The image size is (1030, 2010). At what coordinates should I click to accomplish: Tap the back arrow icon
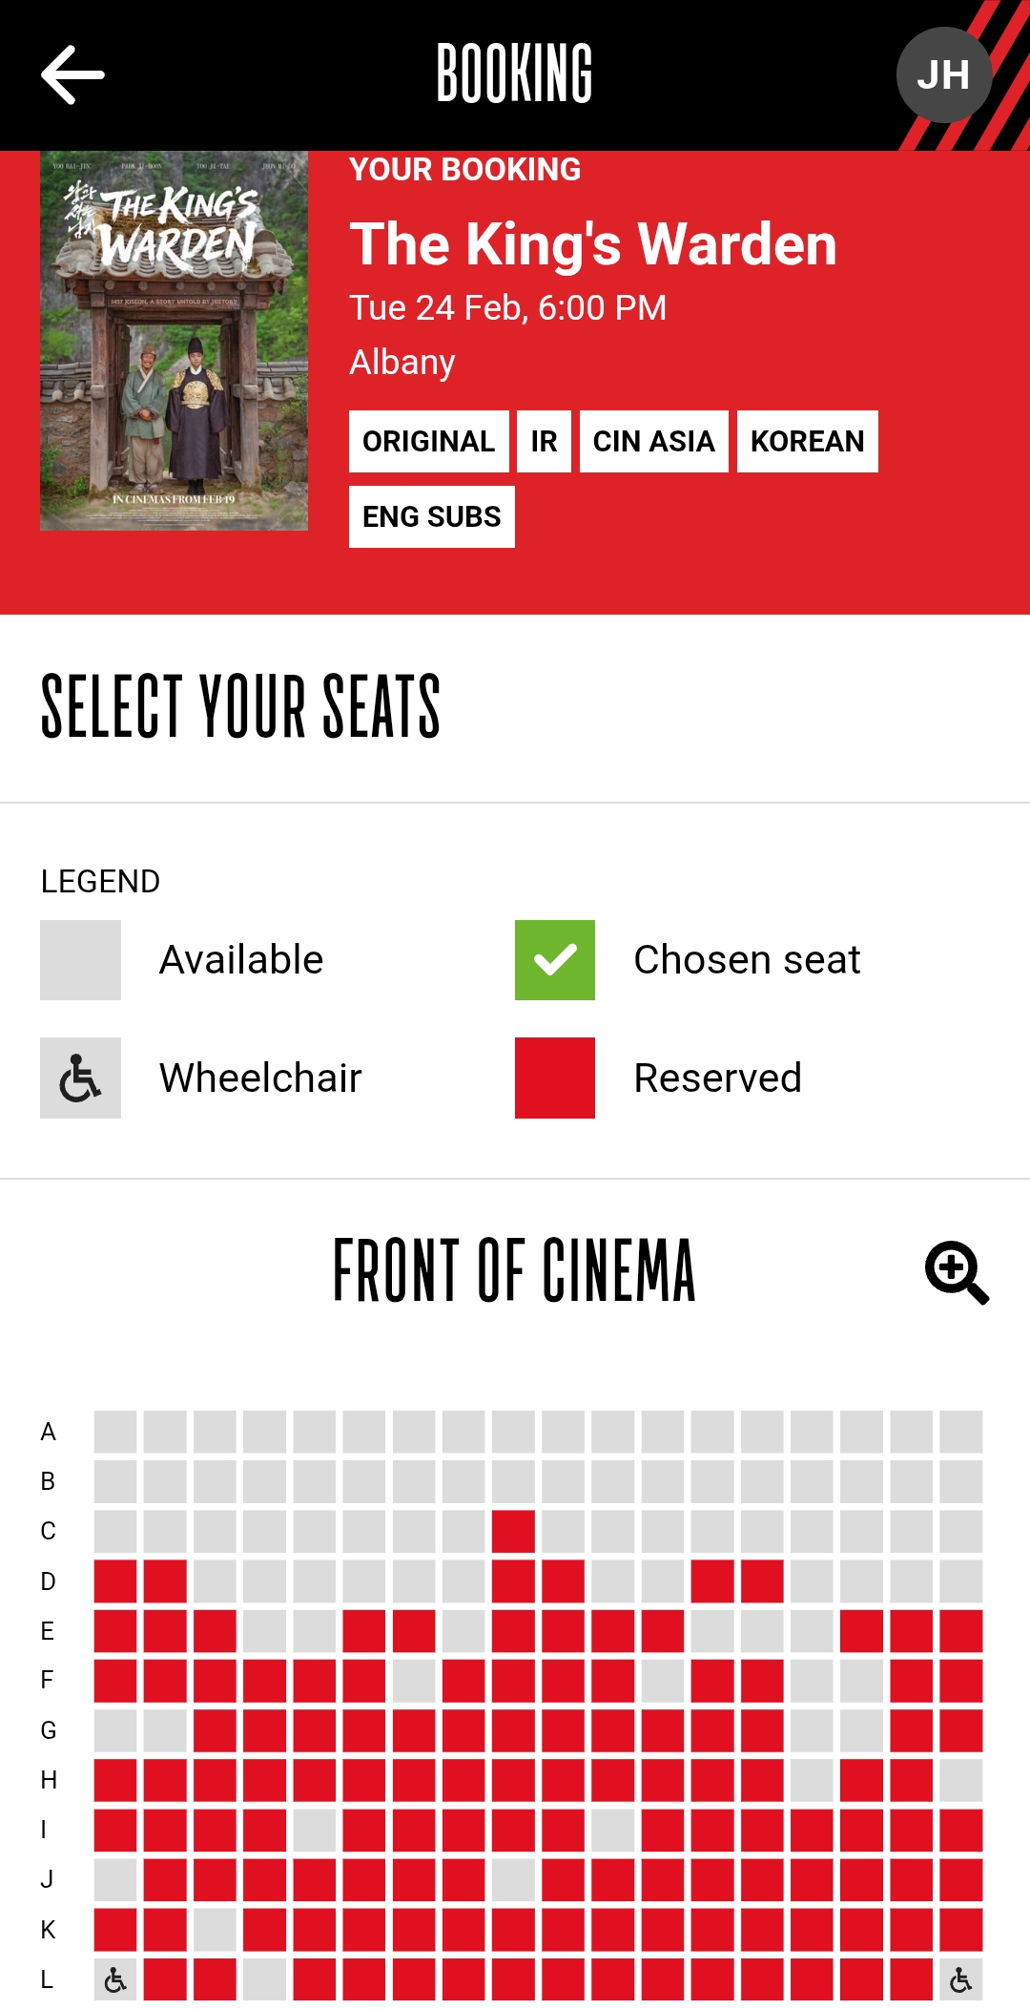[x=72, y=74]
